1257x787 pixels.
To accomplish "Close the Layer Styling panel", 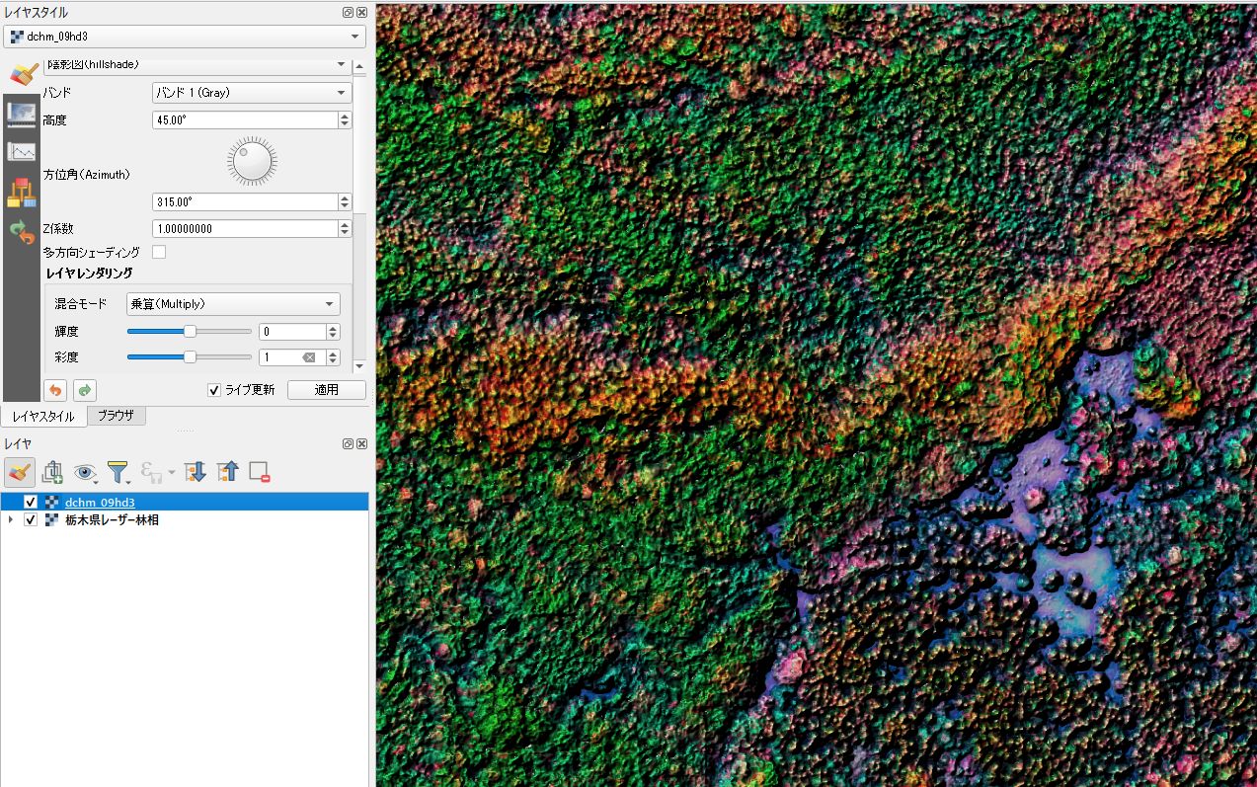I will click(x=361, y=13).
